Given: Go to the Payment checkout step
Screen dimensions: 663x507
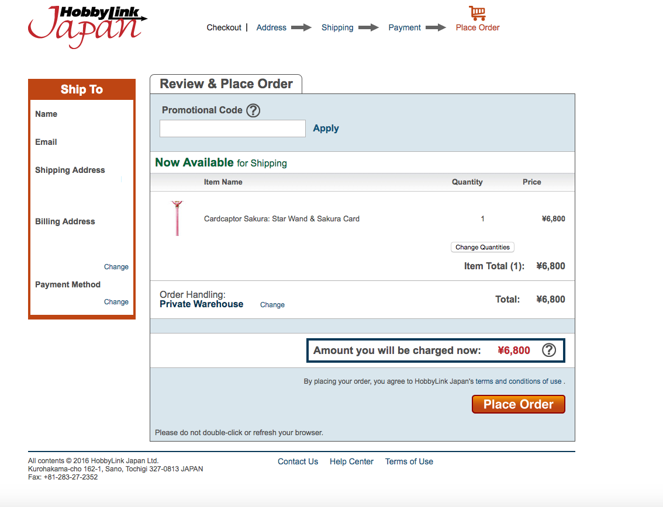Looking at the screenshot, I should (405, 27).
